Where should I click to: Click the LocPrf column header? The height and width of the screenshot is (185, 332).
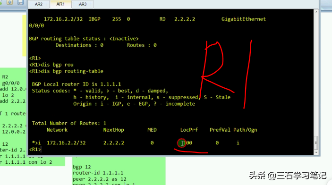(189, 130)
